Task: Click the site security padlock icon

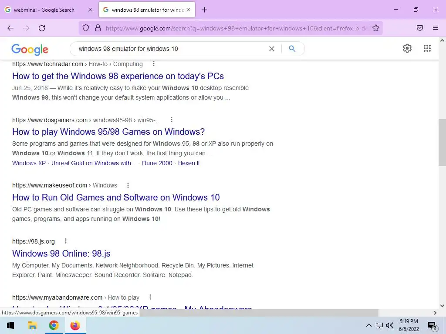Action: [x=98, y=28]
